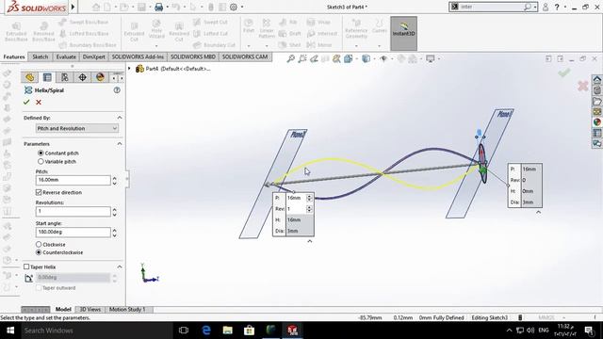This screenshot has height=339, width=603.
Task: Adjust the callout P: 16mm spinner
Action: 309,198
